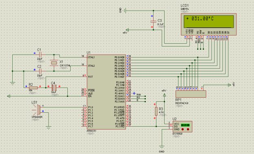This screenshot has width=254, height=154.
Task: Click the 22pF value under C2
Action: 40,76
